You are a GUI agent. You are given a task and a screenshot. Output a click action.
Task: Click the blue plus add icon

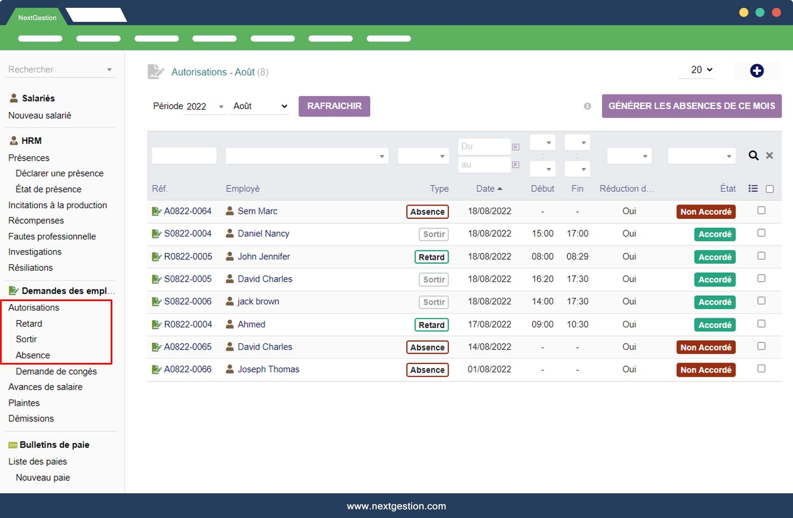click(757, 71)
